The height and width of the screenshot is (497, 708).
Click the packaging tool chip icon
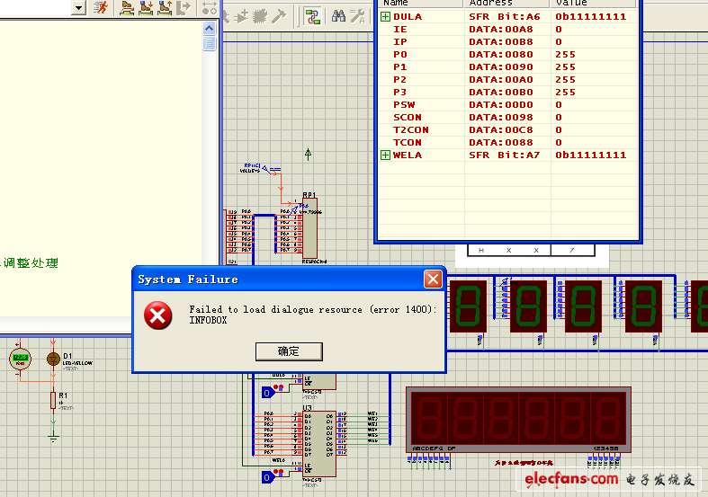coord(260,17)
